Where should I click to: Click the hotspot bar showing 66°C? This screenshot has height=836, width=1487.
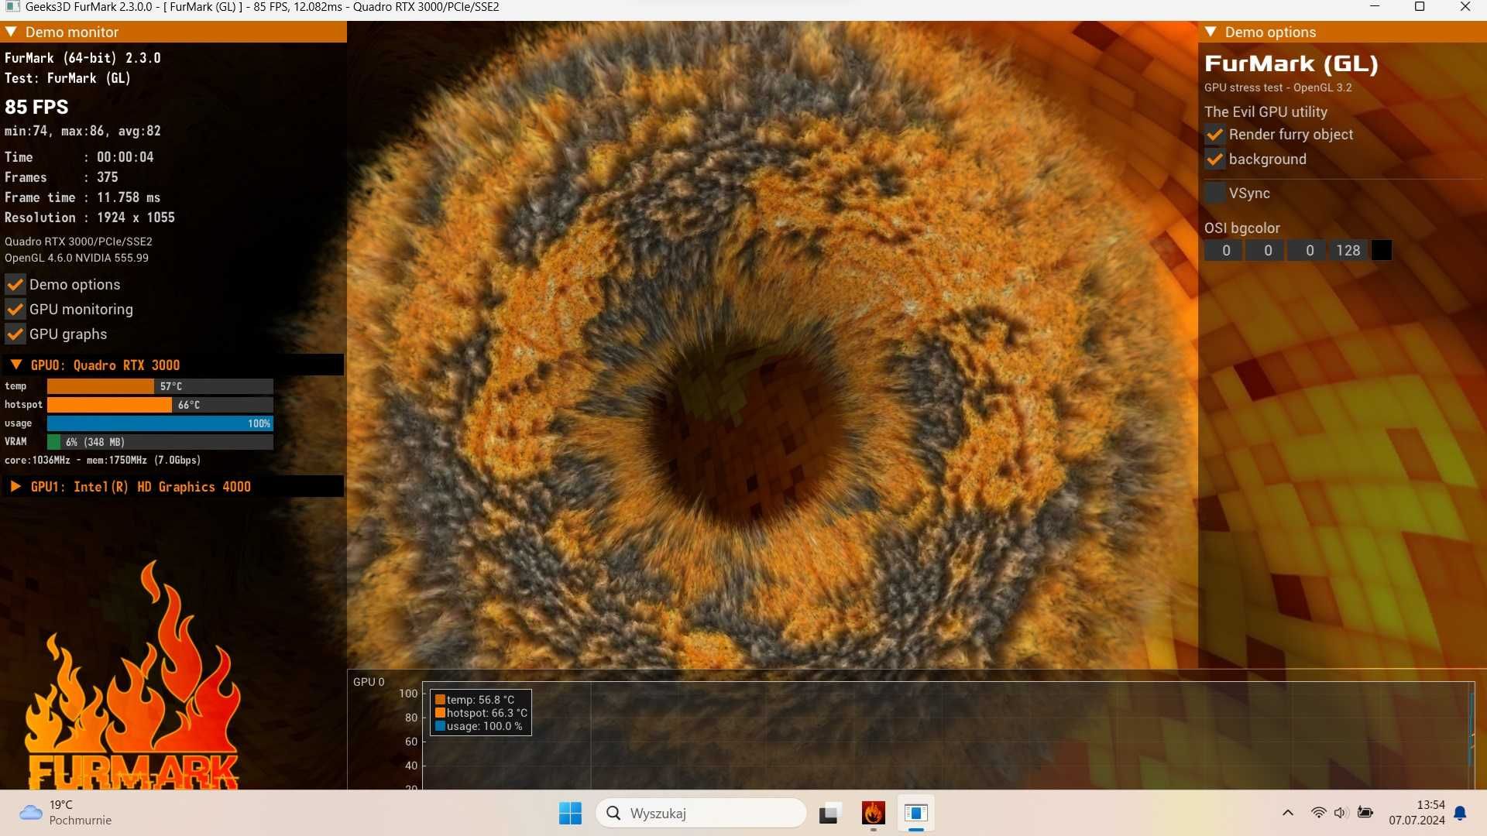pos(160,404)
